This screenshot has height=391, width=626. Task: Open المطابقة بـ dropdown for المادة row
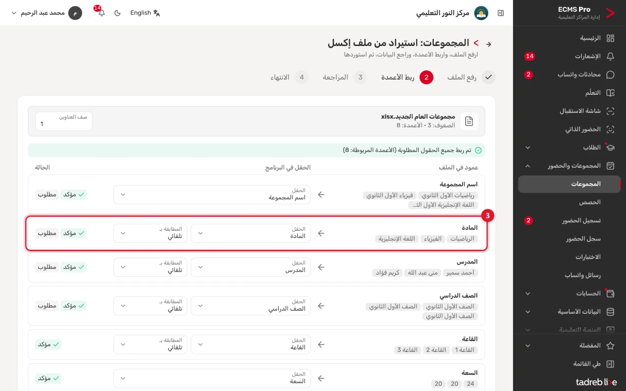(150, 233)
